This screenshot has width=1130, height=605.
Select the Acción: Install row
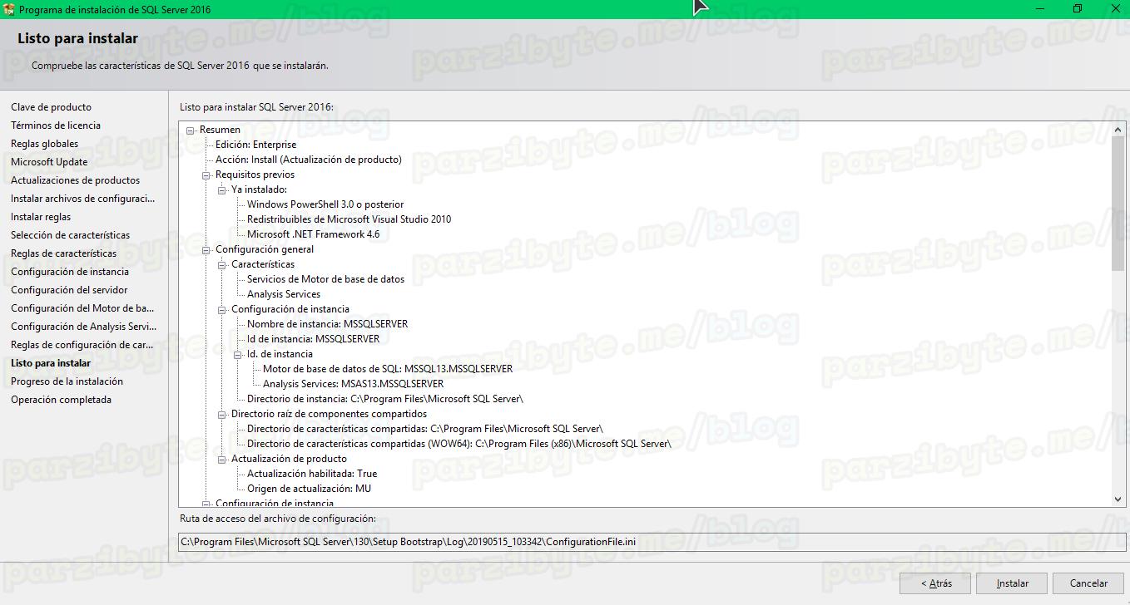click(x=308, y=160)
